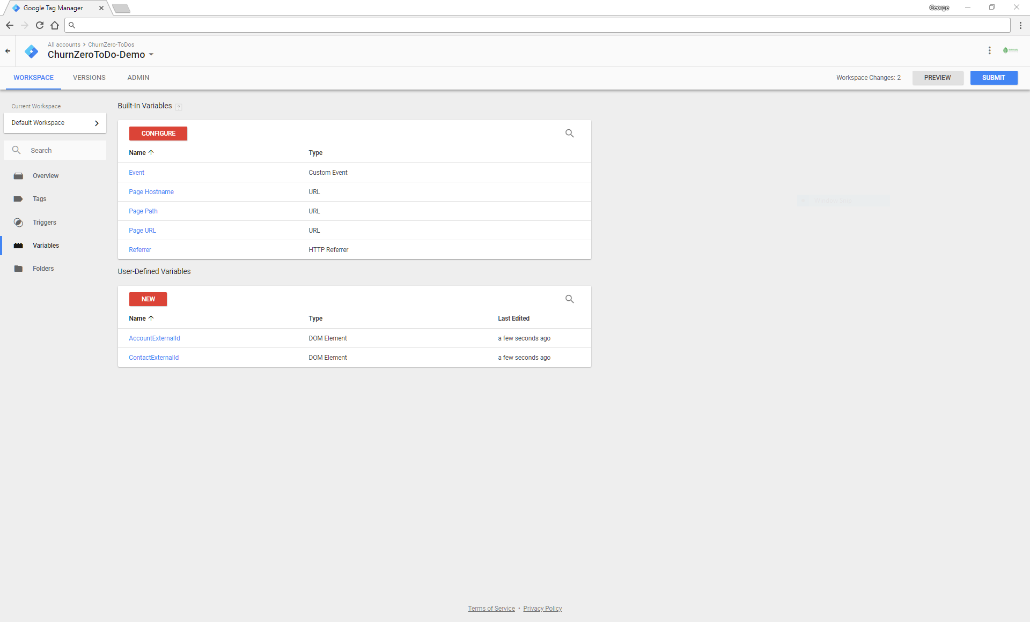Click the browser back arrow
Image resolution: width=1030 pixels, height=622 pixels.
click(x=10, y=25)
